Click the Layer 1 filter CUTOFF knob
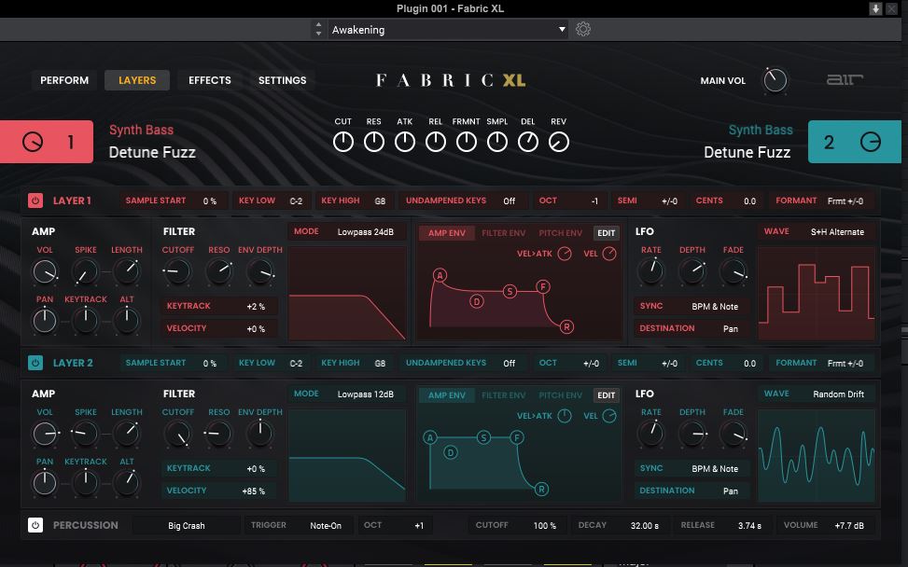The image size is (908, 567). pos(177,271)
